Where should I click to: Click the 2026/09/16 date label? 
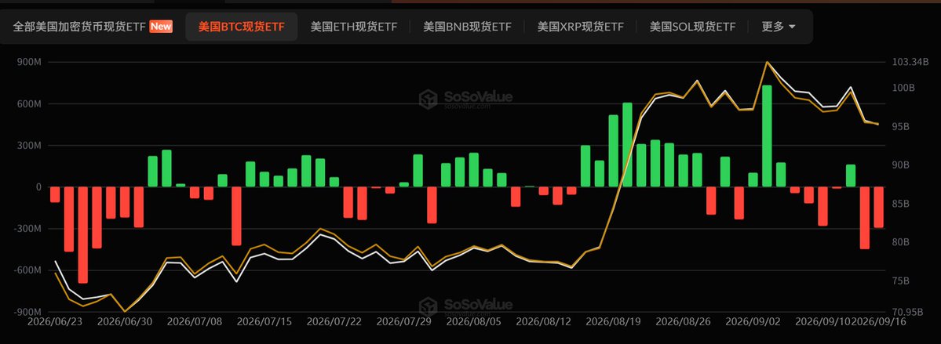[x=878, y=321]
